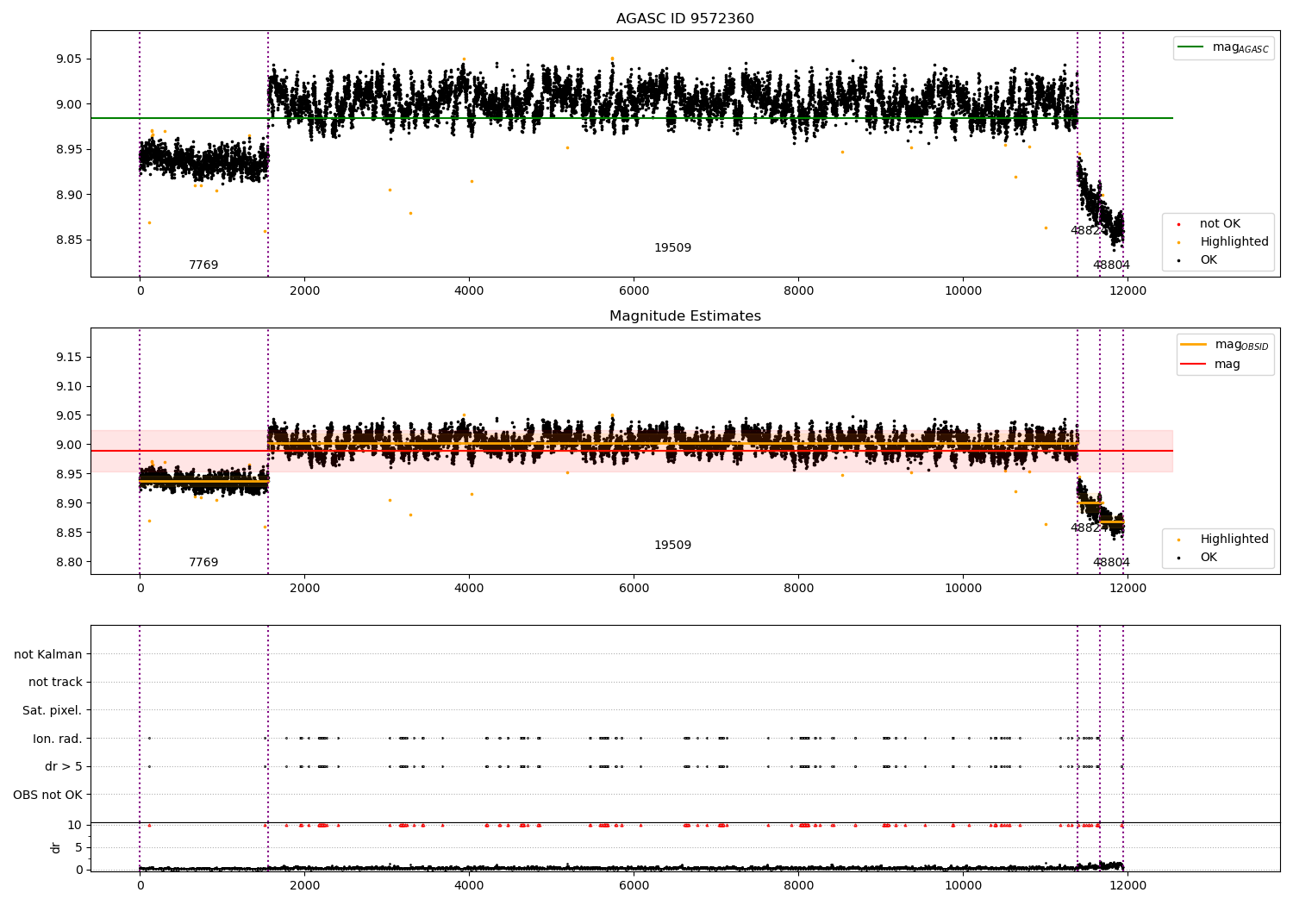Viewport: 1293px width, 905px height.
Task: Click the 'dr > 5' row label
Action: (63, 766)
